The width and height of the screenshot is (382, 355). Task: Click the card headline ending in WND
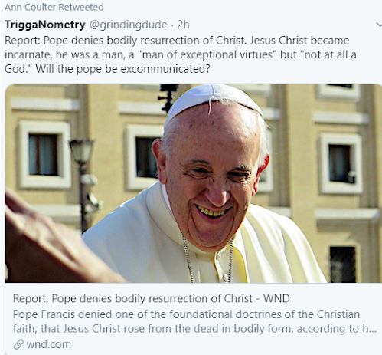(x=152, y=298)
